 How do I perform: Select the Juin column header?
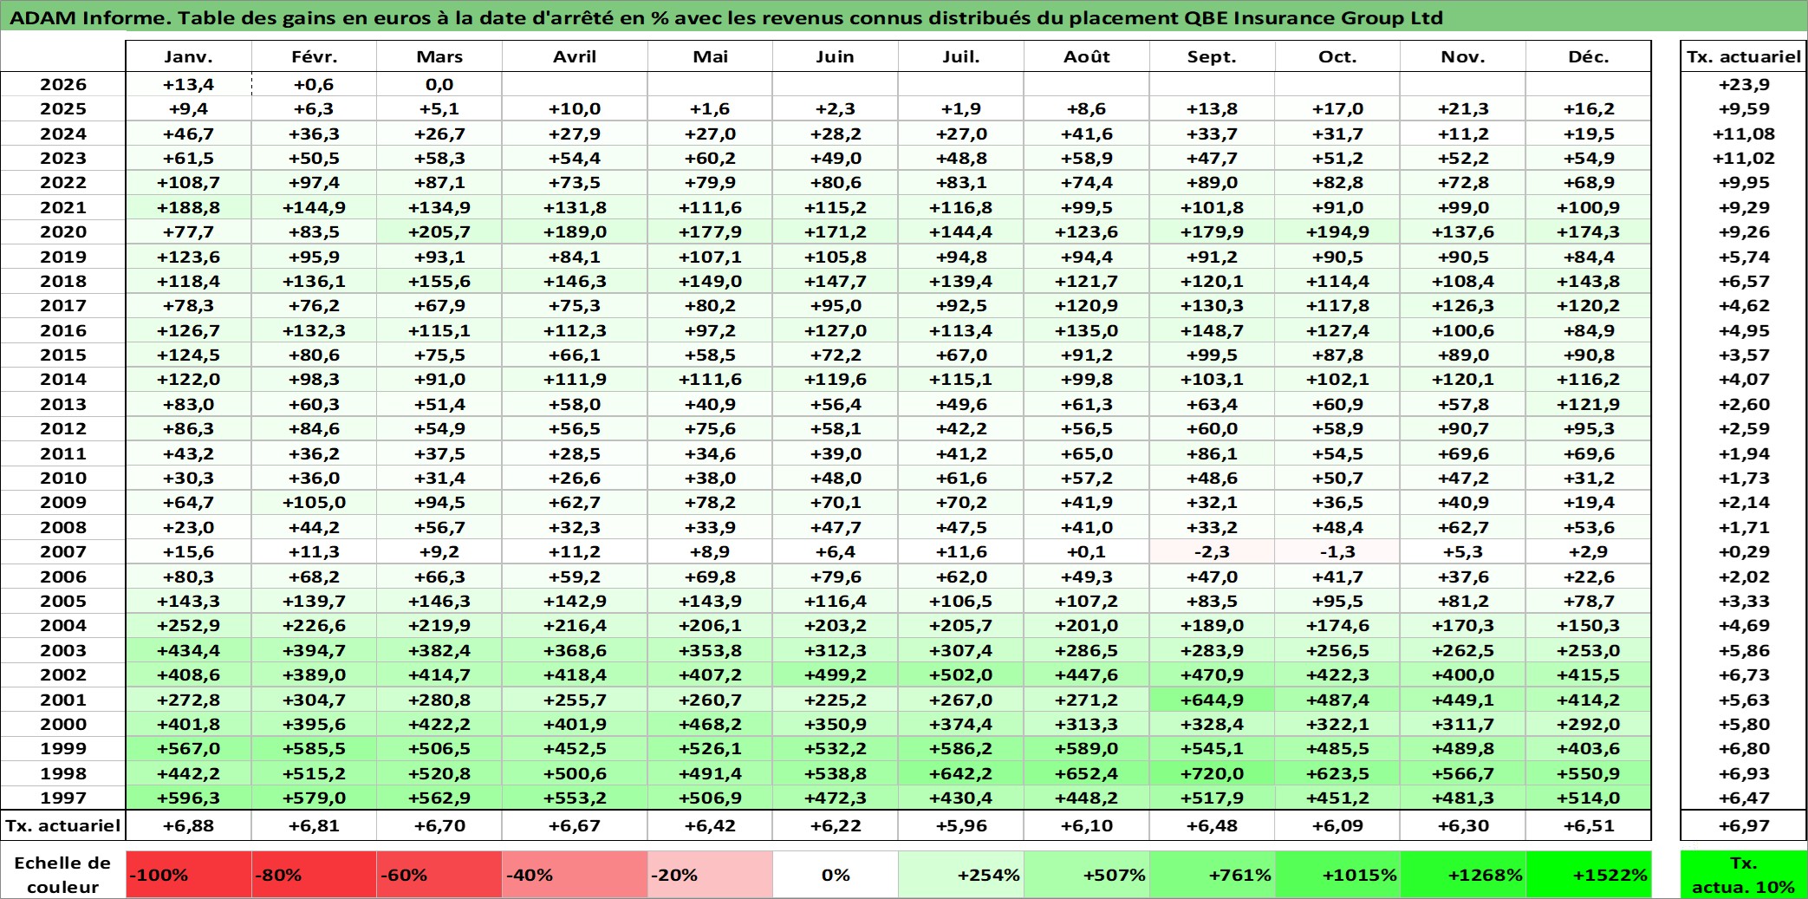[836, 56]
